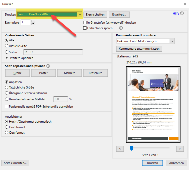Image resolution: width=189 pixels, height=170 pixels.
Task: Decrease Exemplare with the down arrow
Action: click(33, 24)
